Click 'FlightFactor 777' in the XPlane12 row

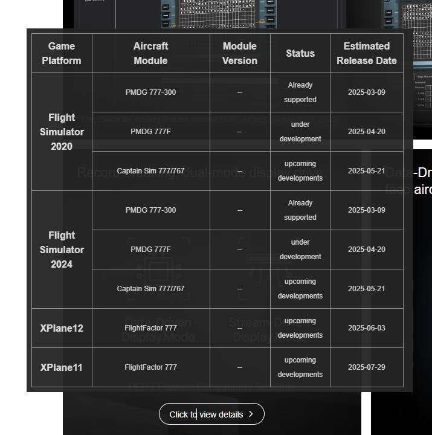pos(150,328)
